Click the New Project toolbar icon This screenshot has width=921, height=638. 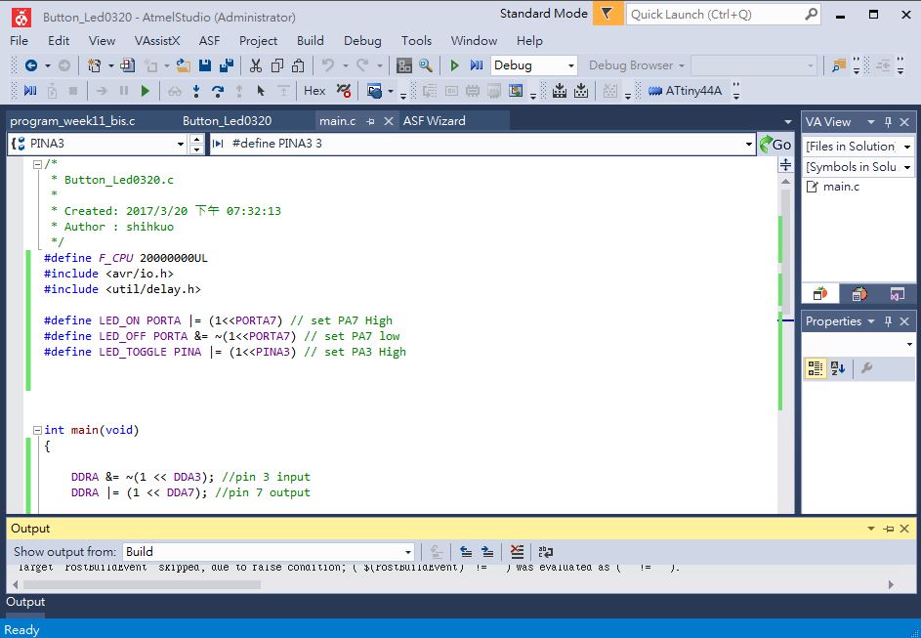[95, 64]
